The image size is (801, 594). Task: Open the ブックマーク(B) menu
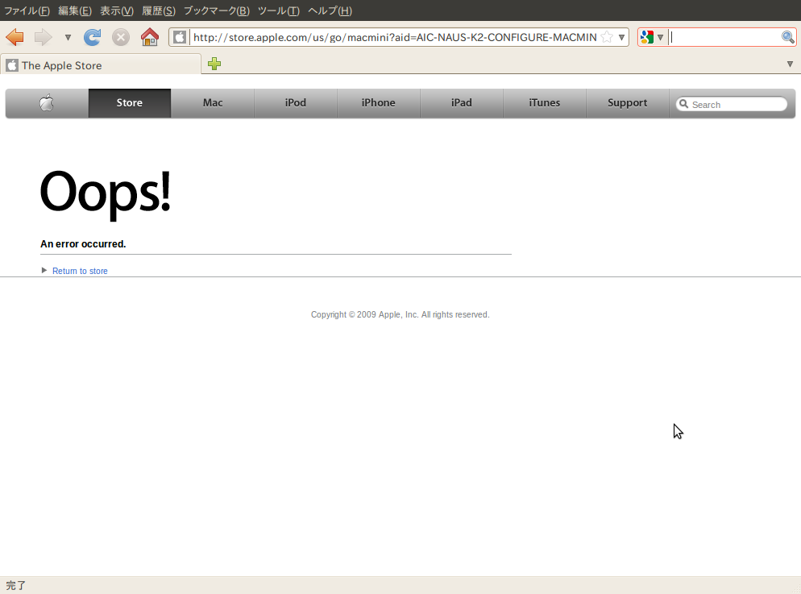click(217, 10)
